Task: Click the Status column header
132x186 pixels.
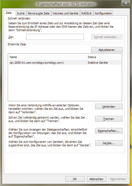Action: click(x=104, y=57)
